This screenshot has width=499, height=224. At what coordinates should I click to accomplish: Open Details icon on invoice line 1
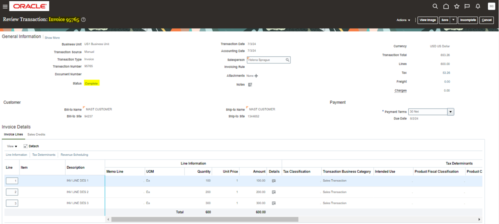click(x=274, y=181)
